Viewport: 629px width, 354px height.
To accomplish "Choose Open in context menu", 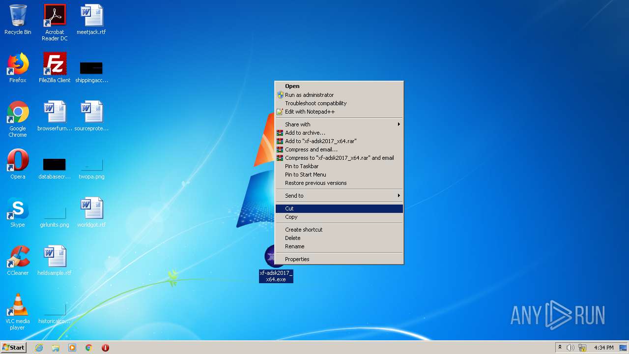I will tap(339, 86).
